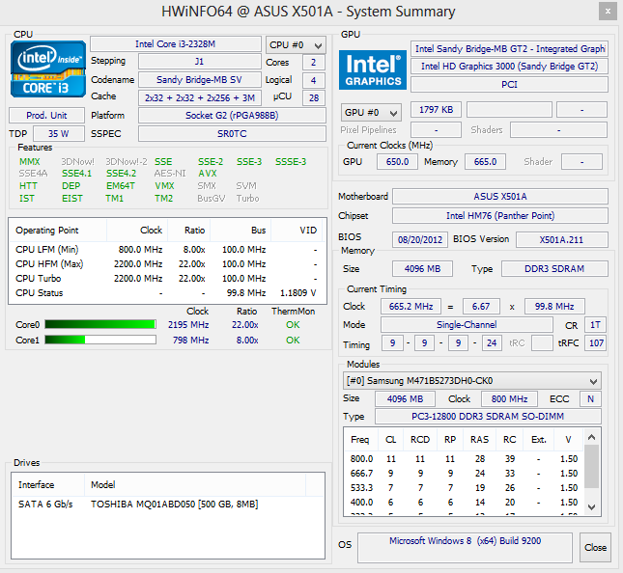This screenshot has height=573, width=623.
Task: Click the Logical value 4
Action: pos(314,81)
